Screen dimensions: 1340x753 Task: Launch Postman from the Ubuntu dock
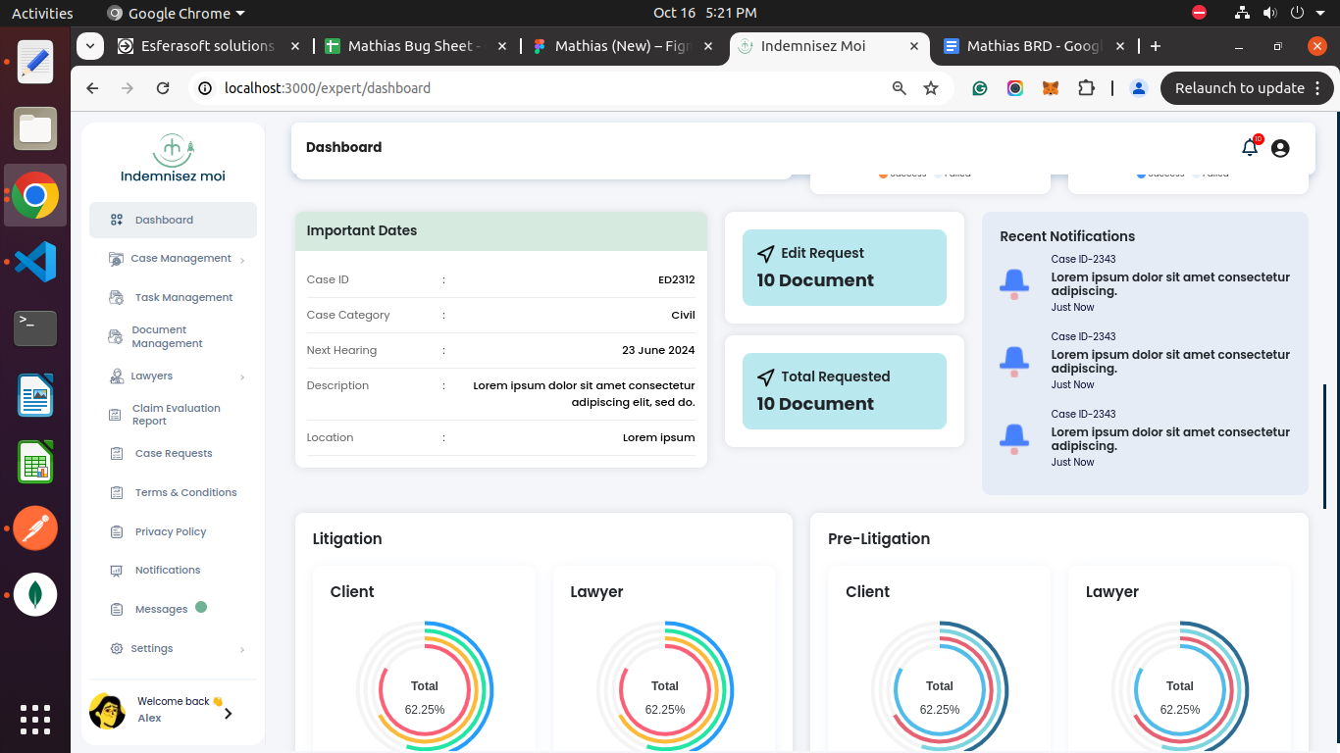click(x=35, y=528)
